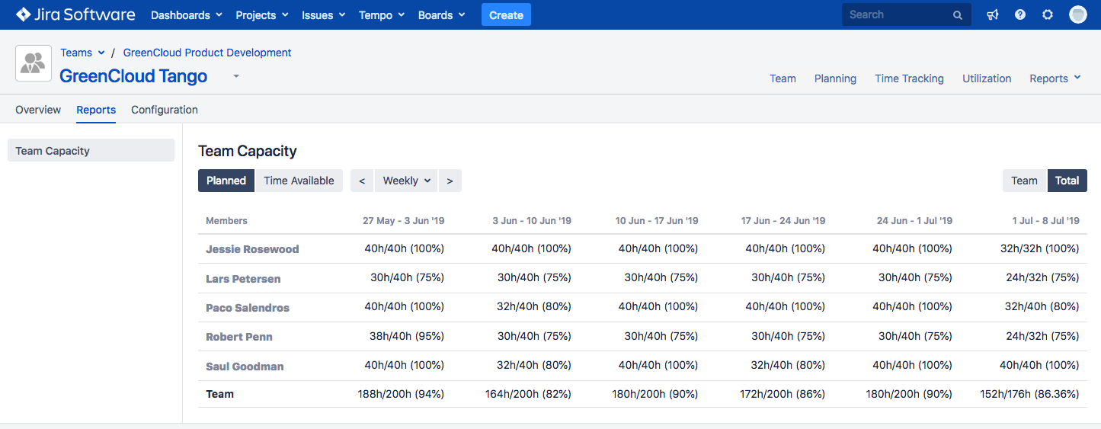Open the Tempo menu dropdown
The height and width of the screenshot is (429, 1101).
click(380, 15)
